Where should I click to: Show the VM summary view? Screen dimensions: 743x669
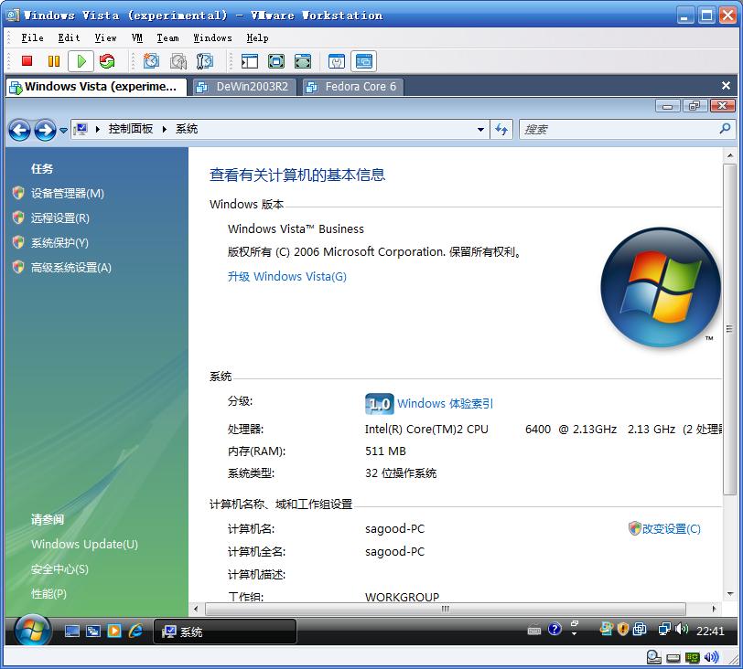click(x=337, y=61)
